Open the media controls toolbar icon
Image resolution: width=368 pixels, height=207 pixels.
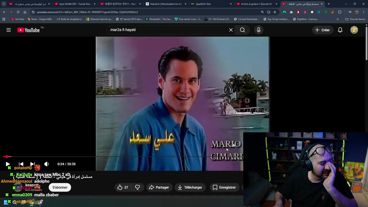(350, 12)
